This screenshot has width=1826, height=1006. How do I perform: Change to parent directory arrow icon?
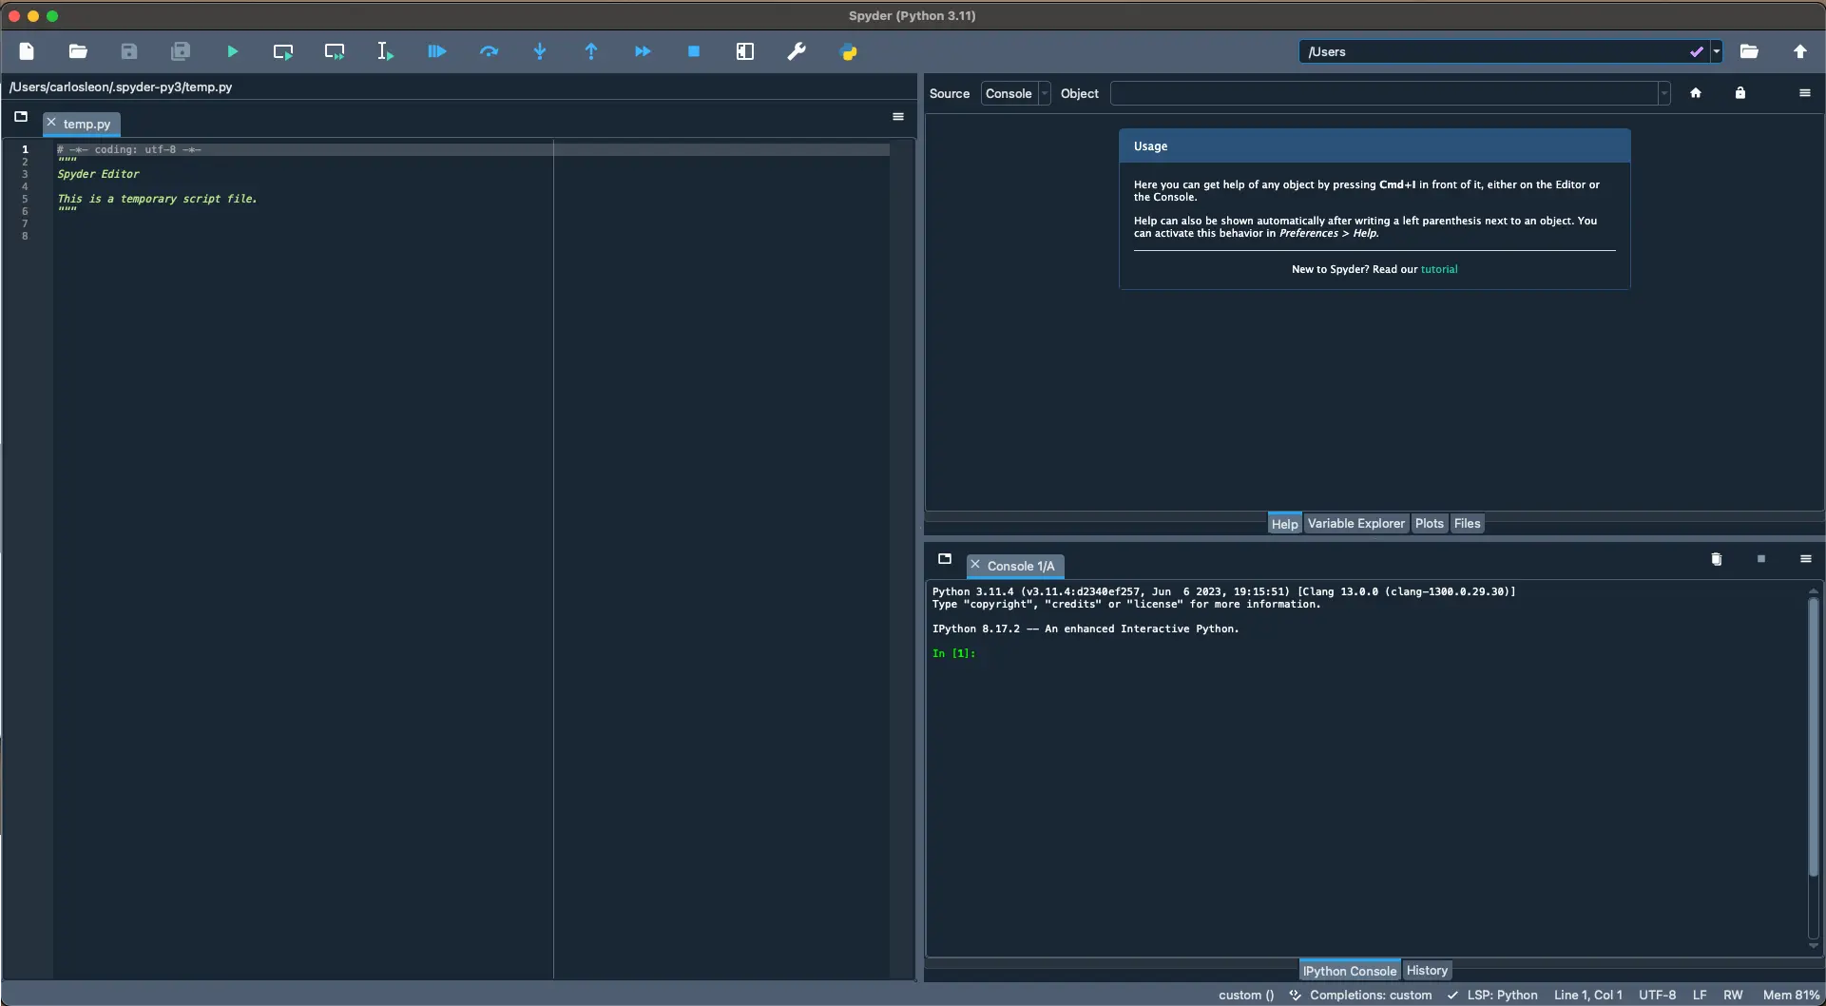tap(1800, 51)
